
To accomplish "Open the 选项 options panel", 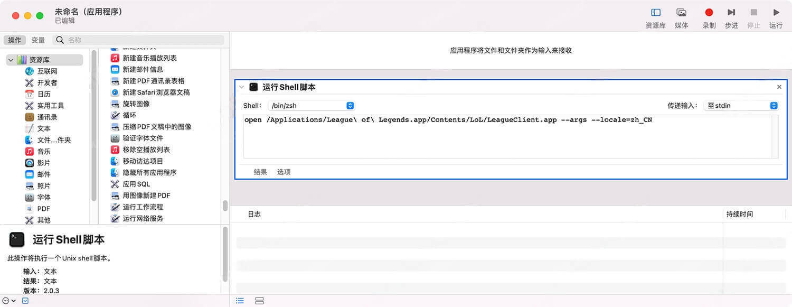I will [x=284, y=172].
